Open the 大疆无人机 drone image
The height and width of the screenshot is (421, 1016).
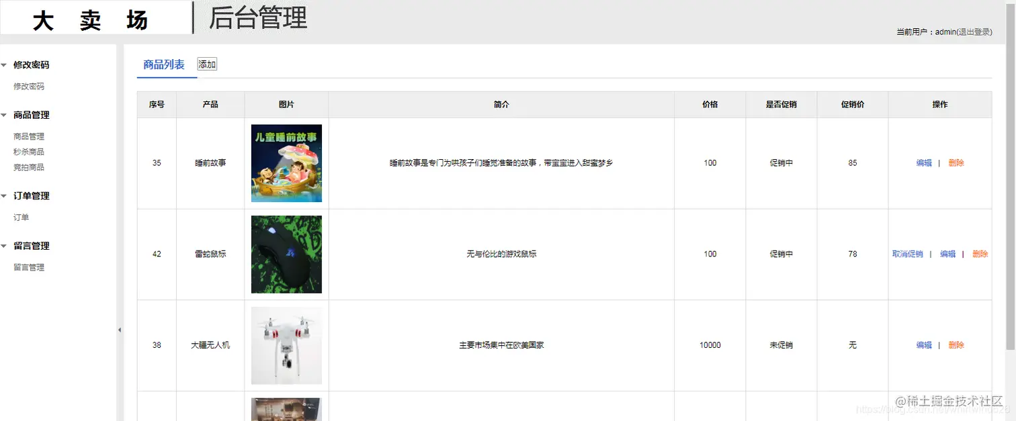[x=286, y=346]
